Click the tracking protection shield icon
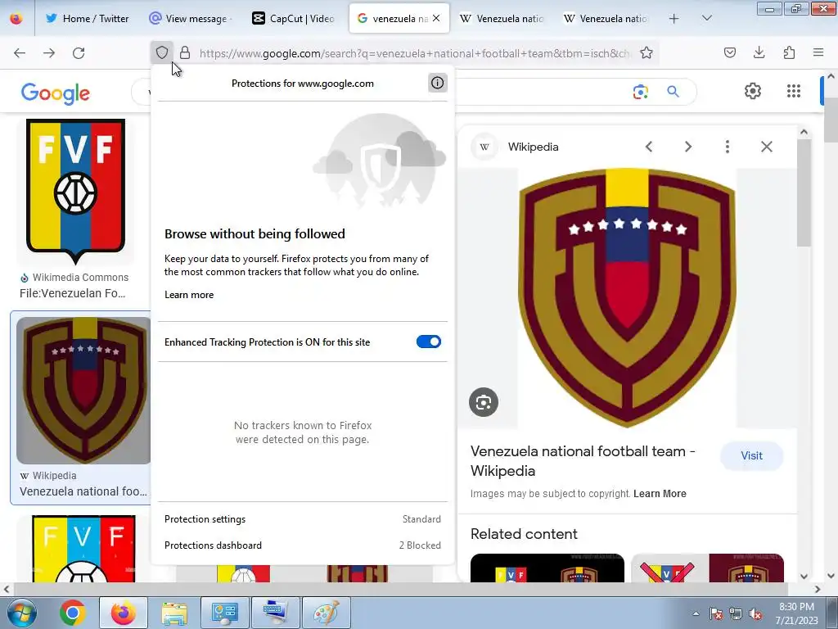Image resolution: width=838 pixels, height=629 pixels. tap(162, 52)
